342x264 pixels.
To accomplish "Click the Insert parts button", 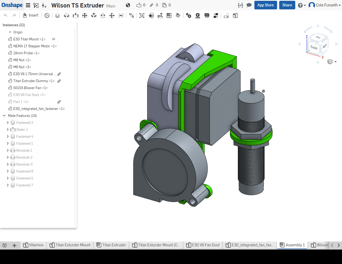I will tap(31, 16).
